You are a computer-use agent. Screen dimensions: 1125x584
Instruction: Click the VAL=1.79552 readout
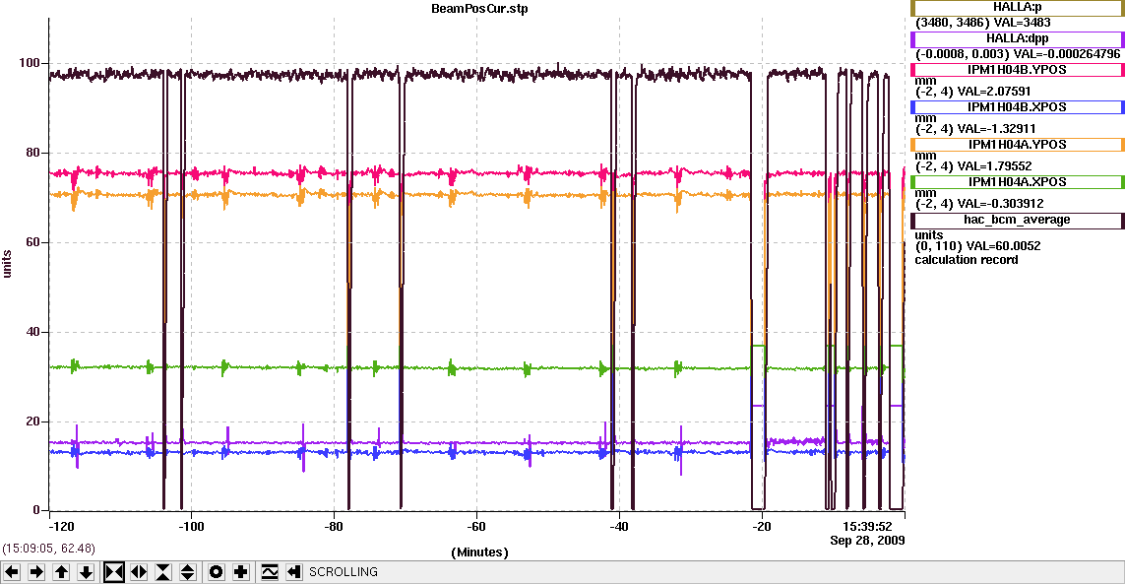tap(995, 166)
